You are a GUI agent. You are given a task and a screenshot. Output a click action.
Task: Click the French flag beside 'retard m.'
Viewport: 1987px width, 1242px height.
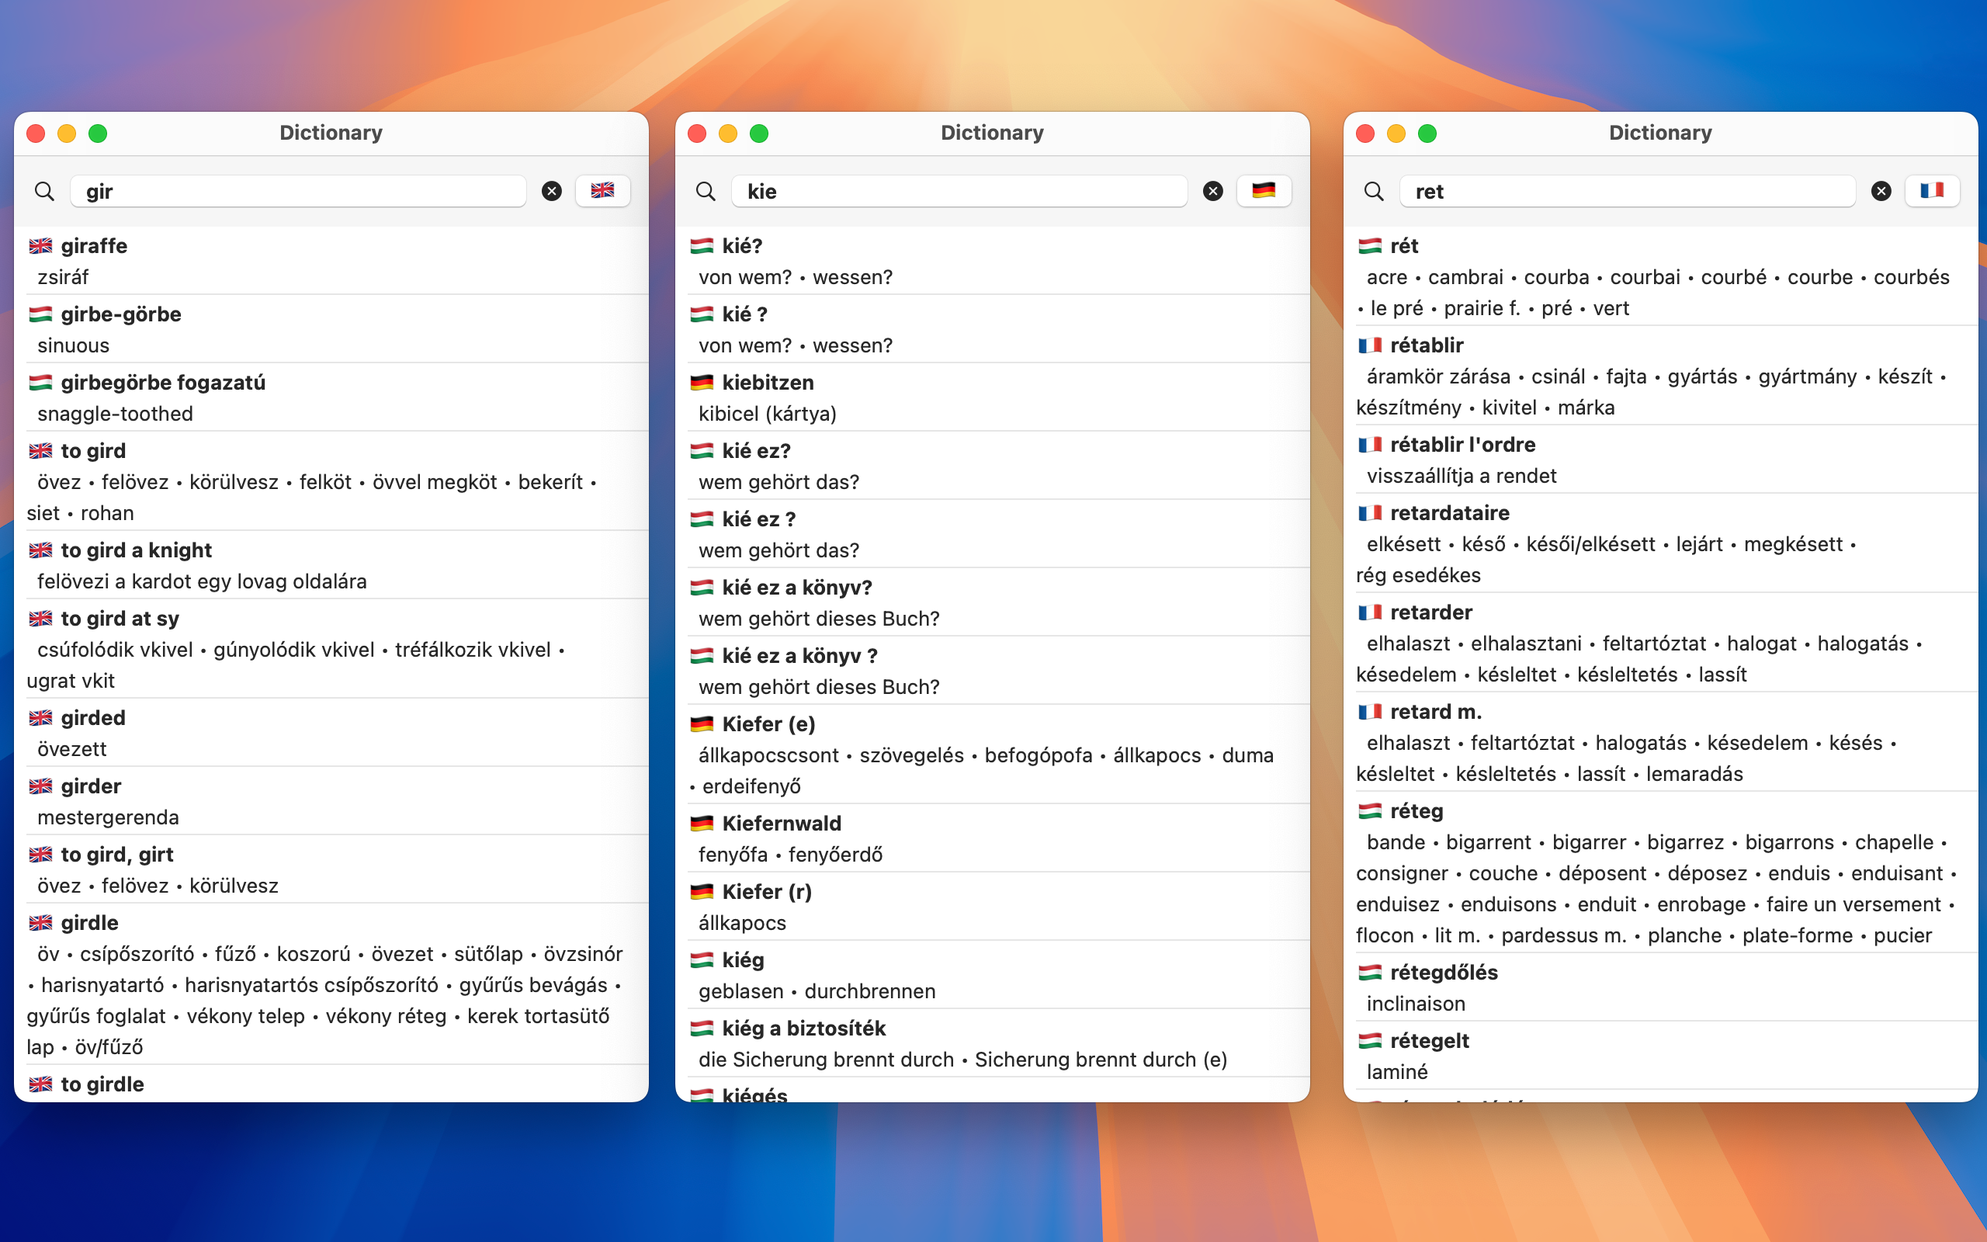coord(1369,711)
